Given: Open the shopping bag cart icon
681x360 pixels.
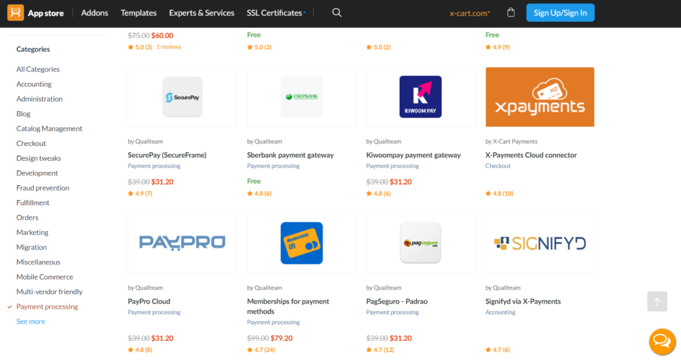Looking at the screenshot, I should (511, 13).
